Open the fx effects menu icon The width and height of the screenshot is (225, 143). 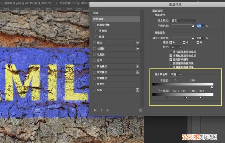[x=95, y=110]
